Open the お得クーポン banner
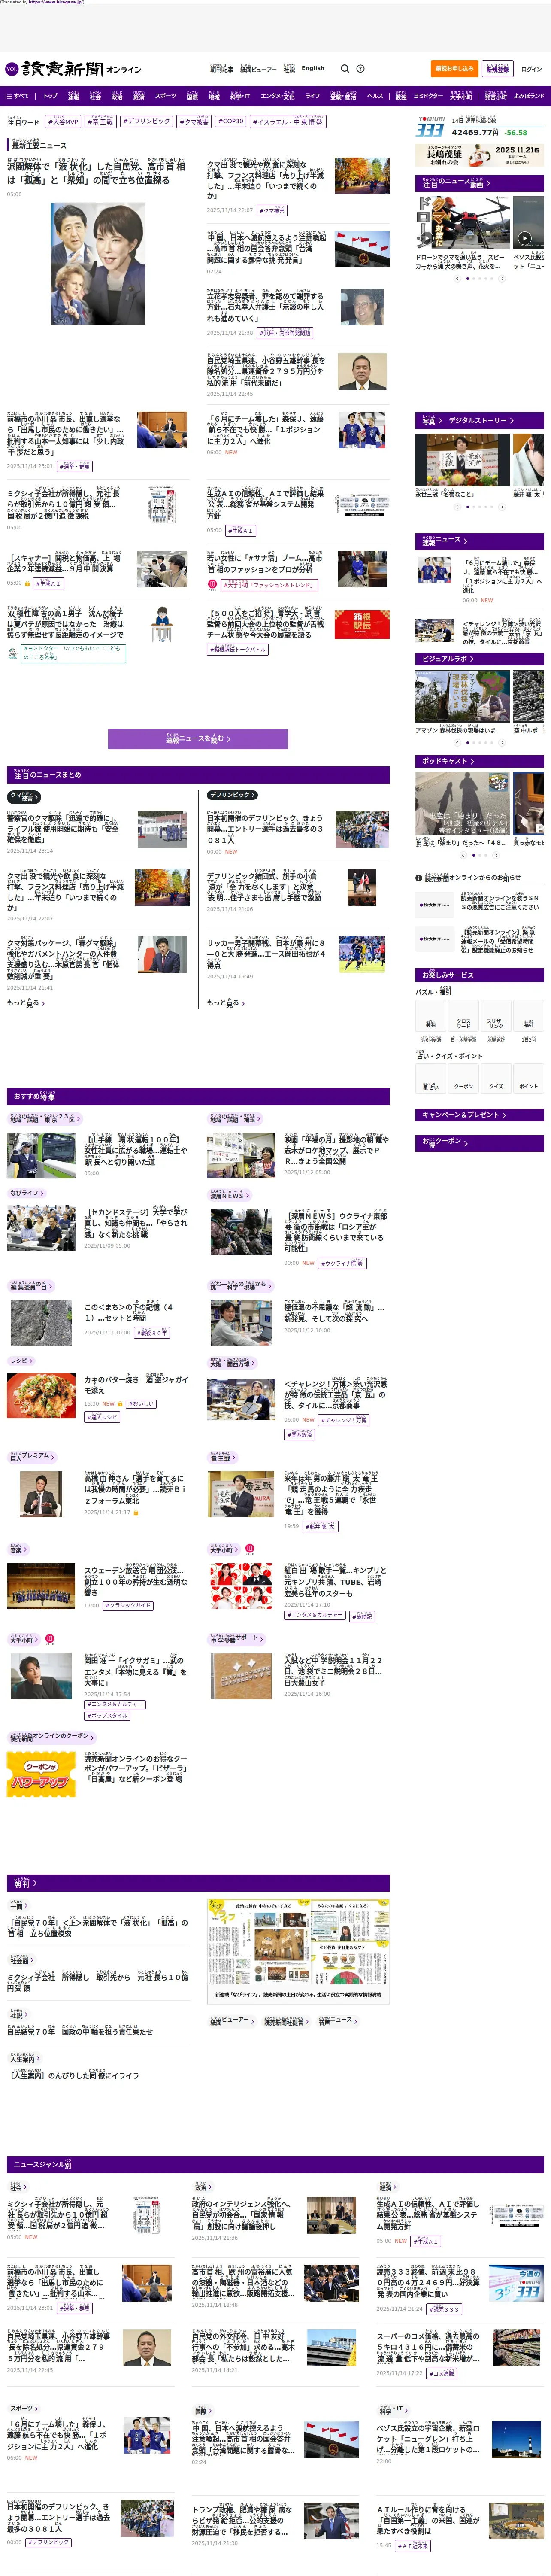 click(480, 1142)
